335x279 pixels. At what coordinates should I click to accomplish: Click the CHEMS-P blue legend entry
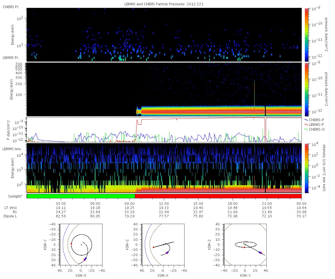317,119
